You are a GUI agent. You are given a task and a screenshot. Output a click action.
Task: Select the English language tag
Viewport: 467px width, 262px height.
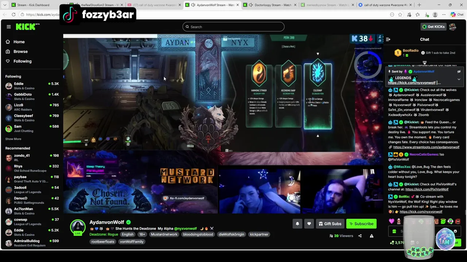coord(128,234)
